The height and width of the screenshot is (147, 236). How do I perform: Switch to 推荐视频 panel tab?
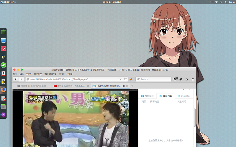click(147, 96)
